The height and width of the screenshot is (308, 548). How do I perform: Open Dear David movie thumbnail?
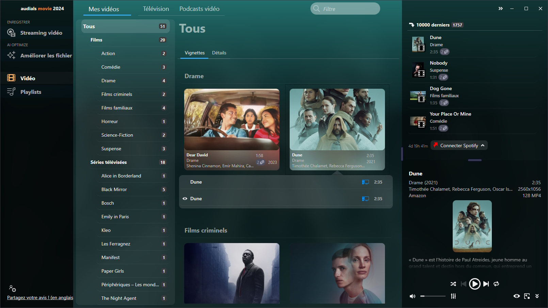coord(232,119)
